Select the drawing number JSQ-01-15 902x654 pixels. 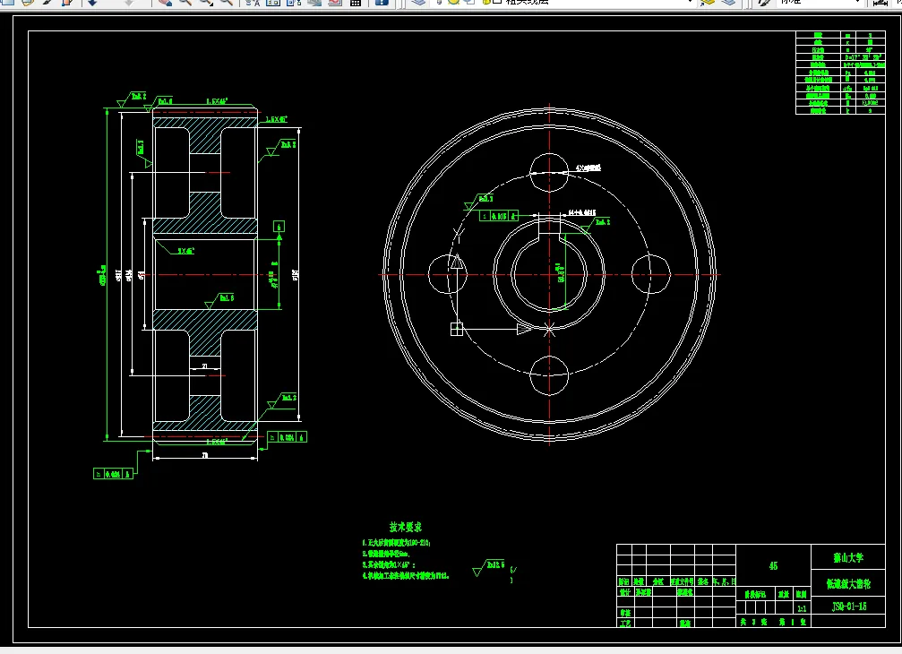click(x=849, y=607)
